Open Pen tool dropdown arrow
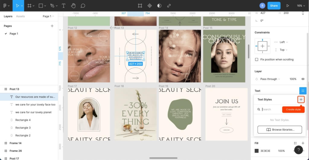 [x=57, y=6]
